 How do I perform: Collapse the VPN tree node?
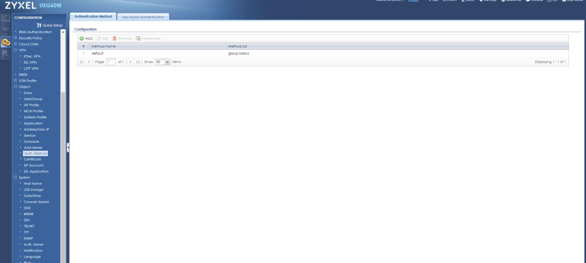pos(16,50)
